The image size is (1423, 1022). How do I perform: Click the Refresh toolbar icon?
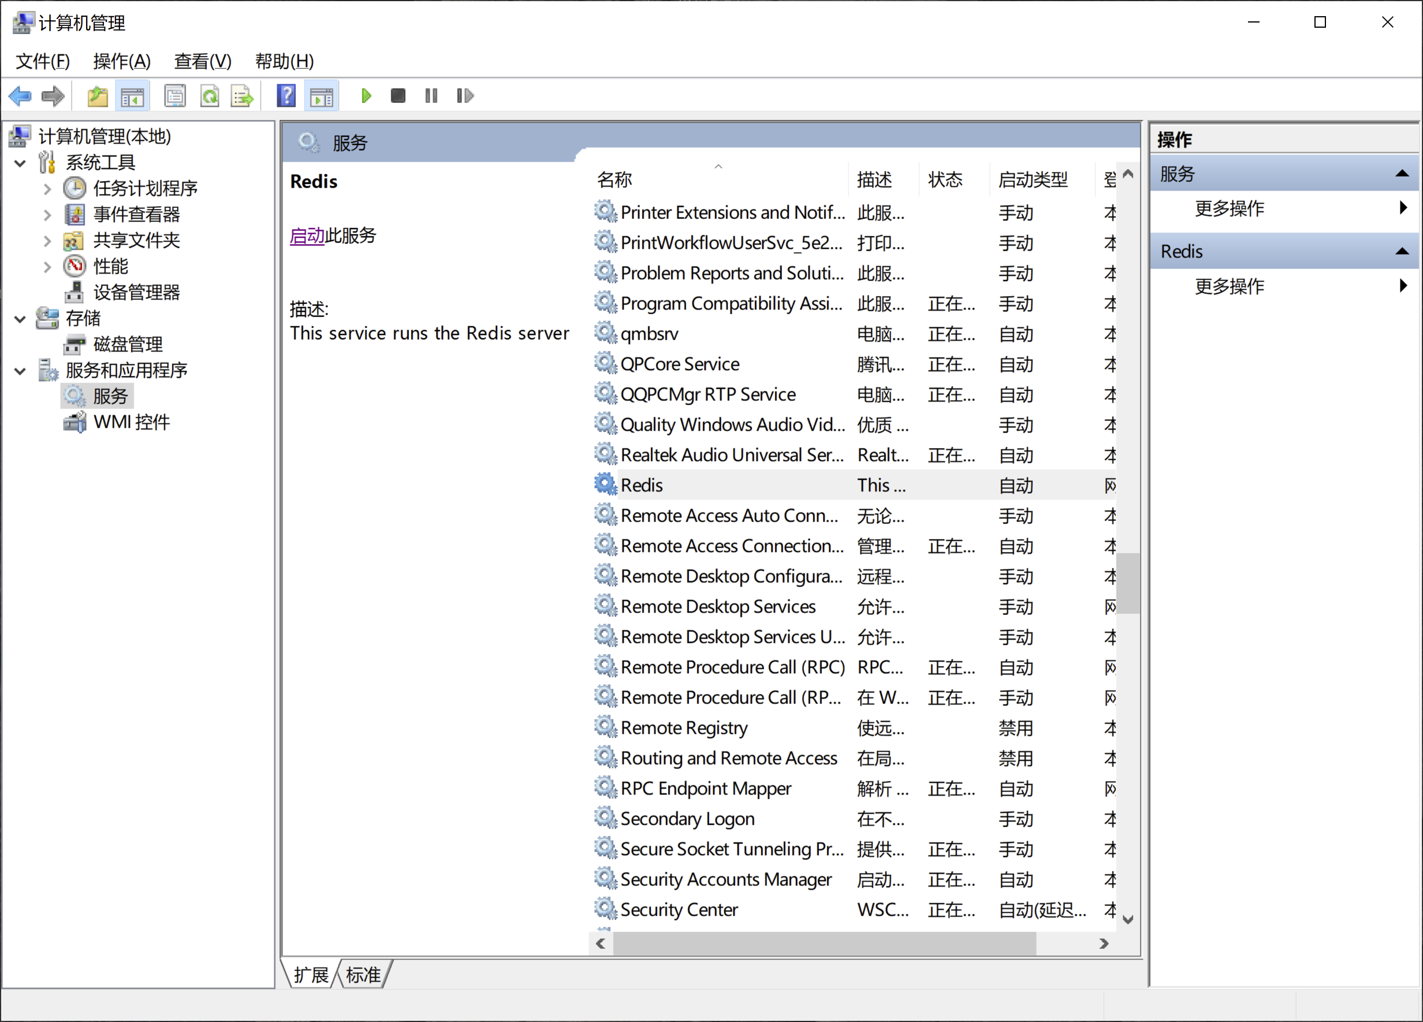[x=210, y=96]
